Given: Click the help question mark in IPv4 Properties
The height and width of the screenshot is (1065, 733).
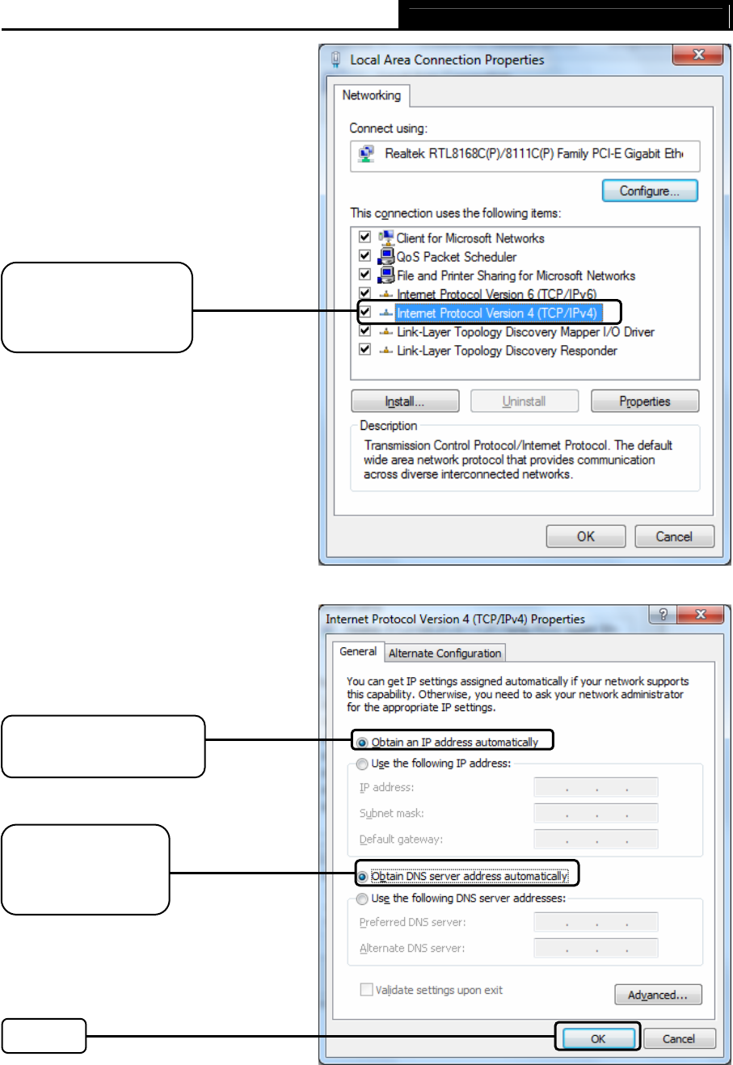Looking at the screenshot, I should click(663, 615).
